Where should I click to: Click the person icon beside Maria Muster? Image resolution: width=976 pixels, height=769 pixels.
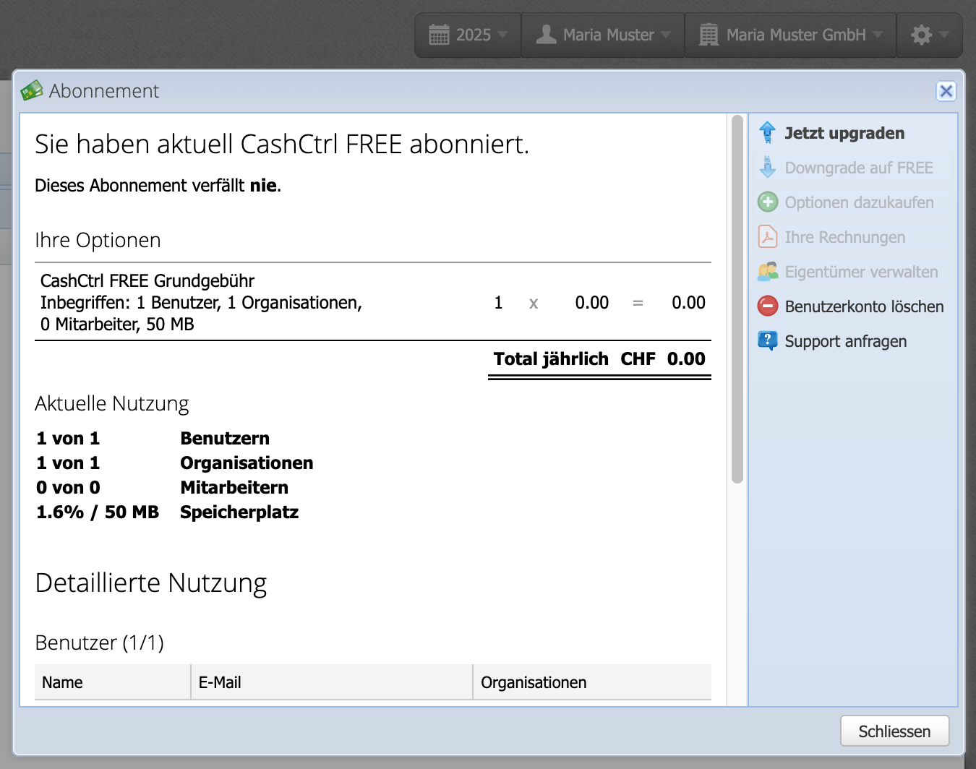tap(547, 34)
